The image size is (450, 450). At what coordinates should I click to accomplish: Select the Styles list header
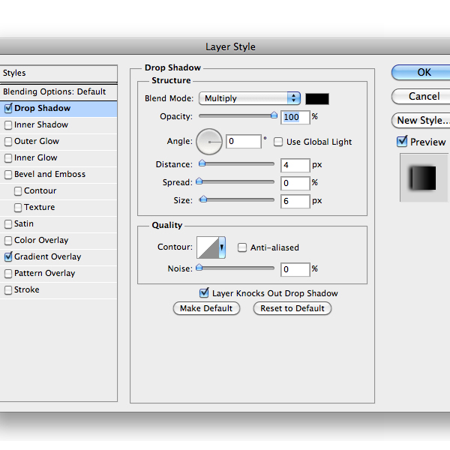point(58,73)
